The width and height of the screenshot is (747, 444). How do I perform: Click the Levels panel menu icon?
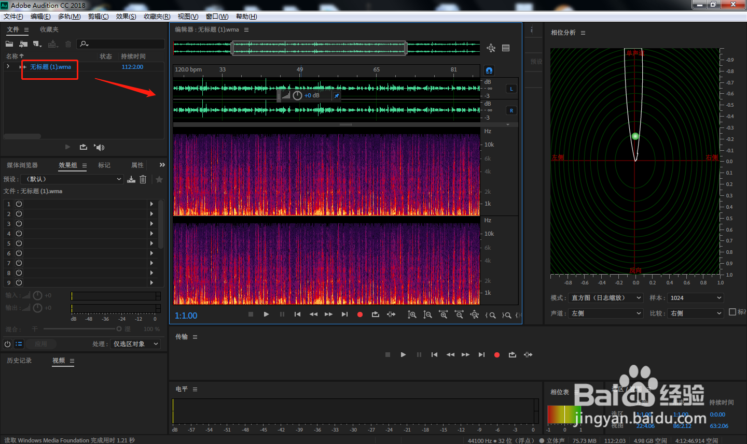195,389
